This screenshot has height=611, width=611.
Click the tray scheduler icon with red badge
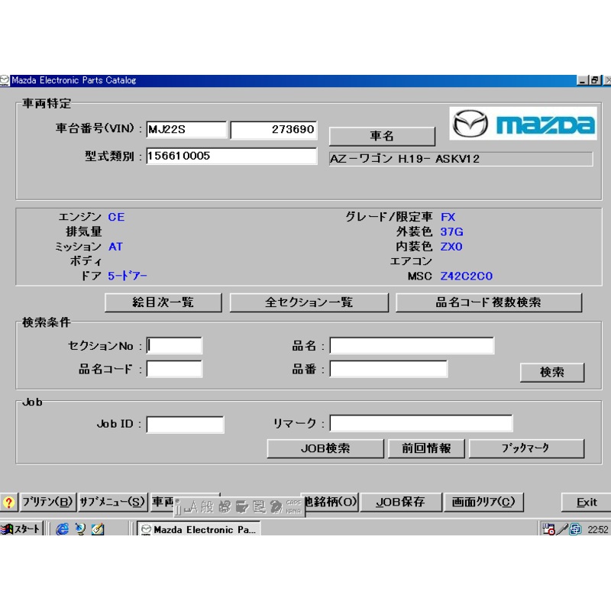point(548,529)
